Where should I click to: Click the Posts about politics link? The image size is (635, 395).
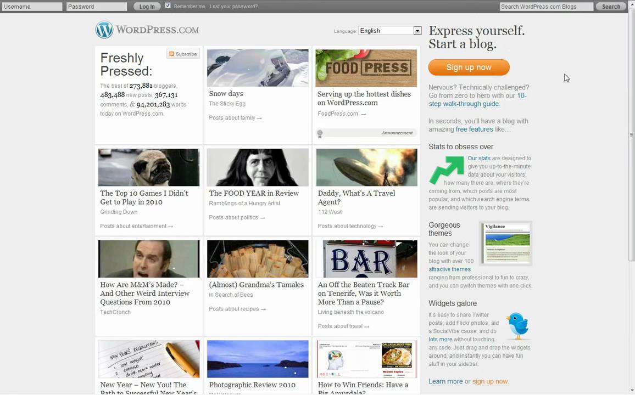click(237, 217)
